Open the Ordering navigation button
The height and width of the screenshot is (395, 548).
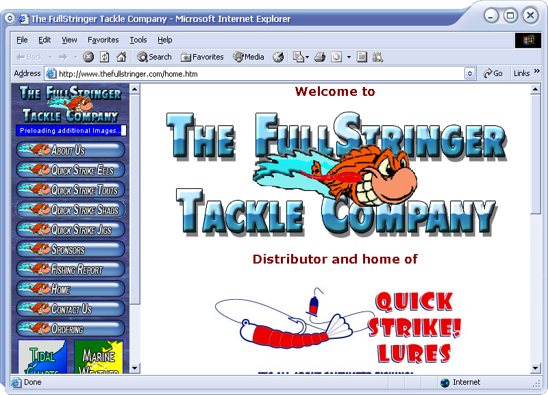coord(71,329)
